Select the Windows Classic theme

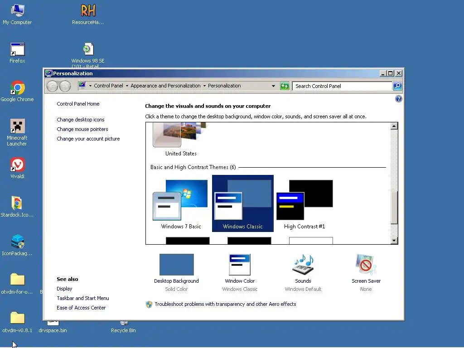243,203
